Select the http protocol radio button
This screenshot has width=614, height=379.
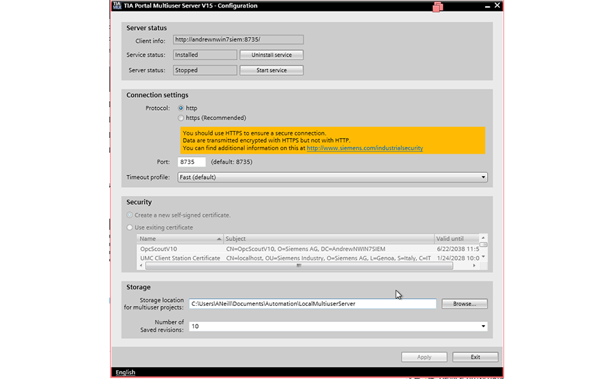tap(181, 108)
